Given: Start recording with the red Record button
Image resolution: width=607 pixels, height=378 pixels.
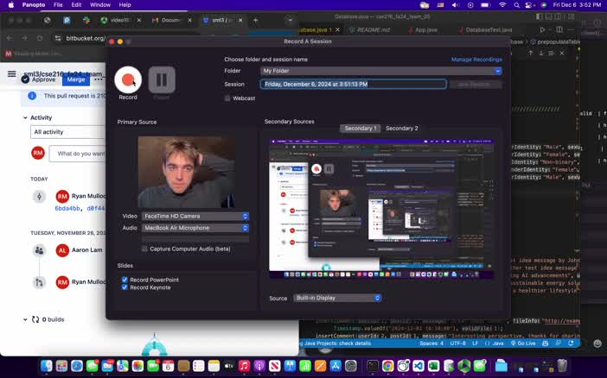Looking at the screenshot, I should pos(128,80).
